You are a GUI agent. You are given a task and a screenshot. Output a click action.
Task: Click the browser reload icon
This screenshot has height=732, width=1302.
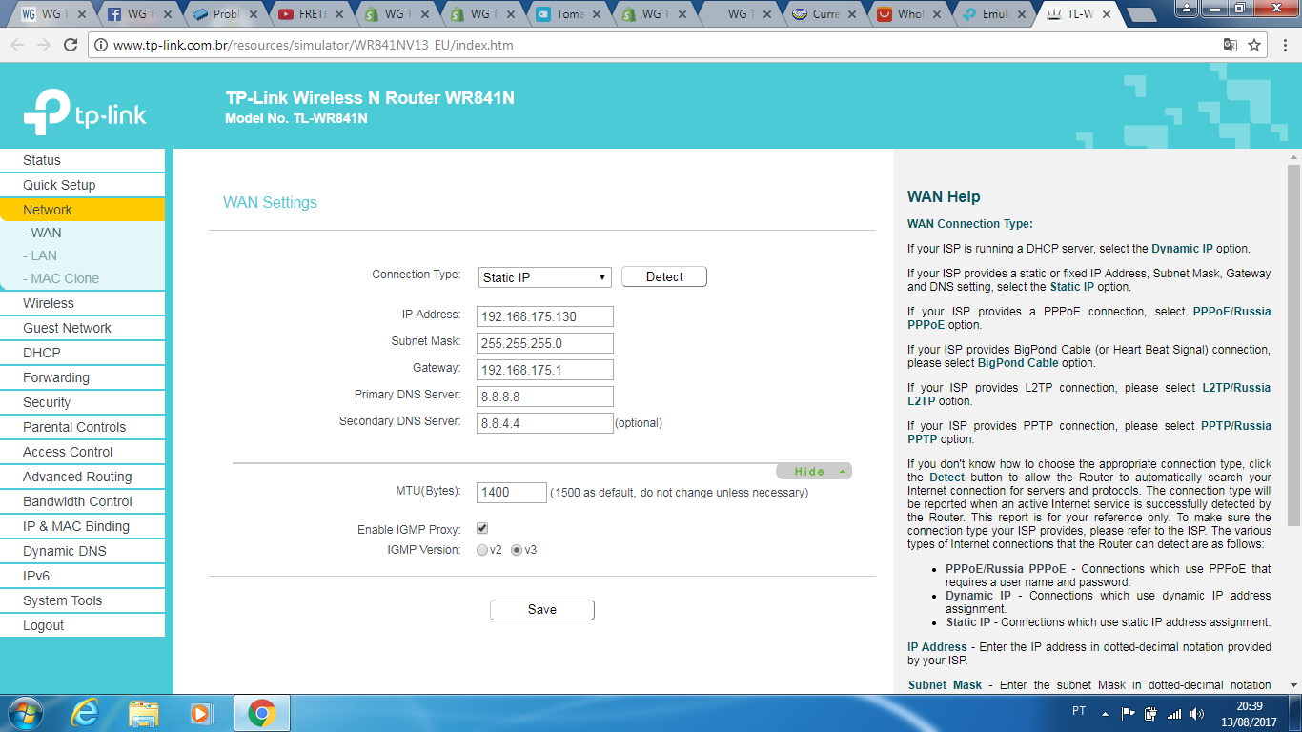(x=71, y=45)
